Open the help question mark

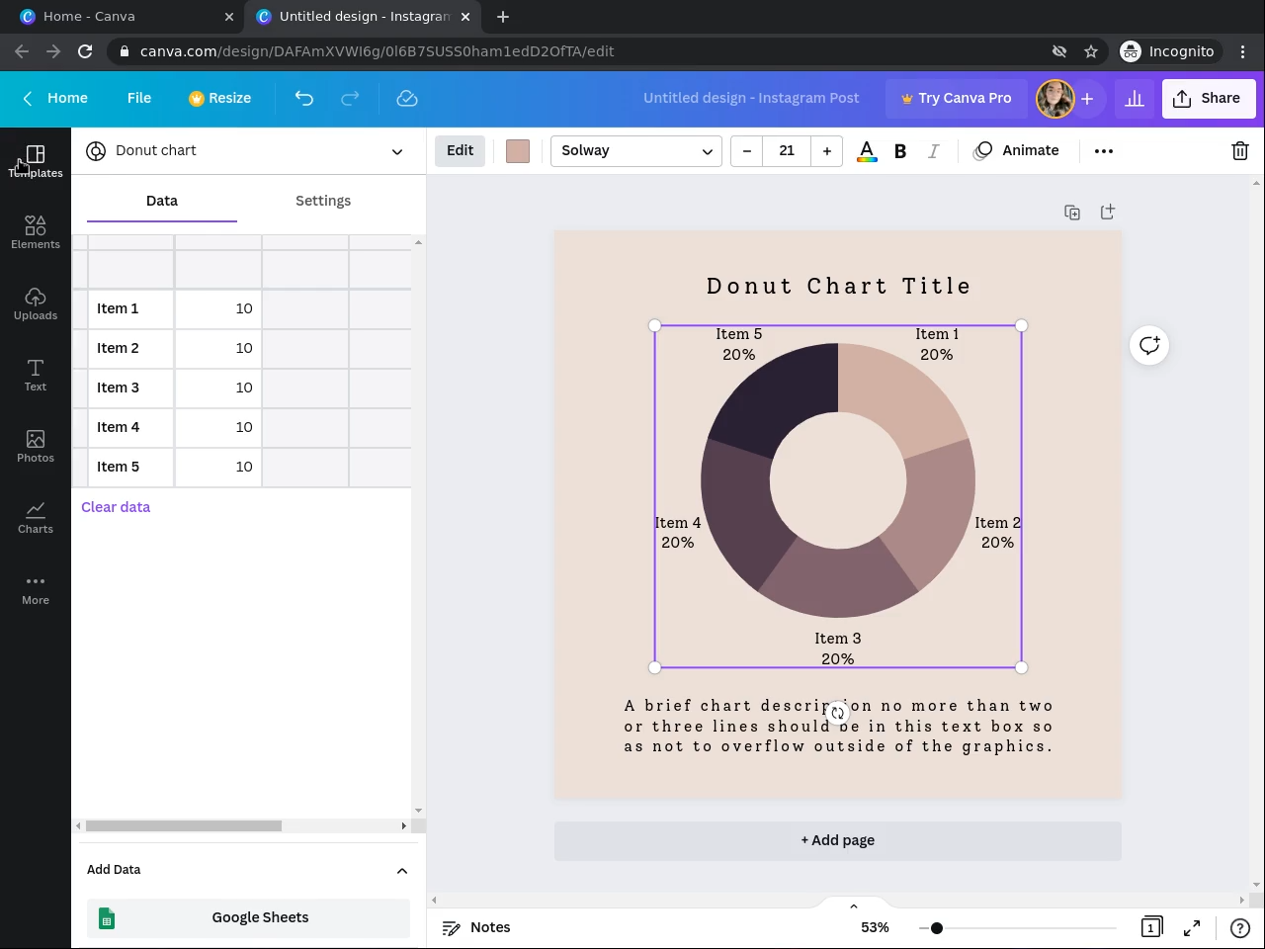tap(1239, 927)
